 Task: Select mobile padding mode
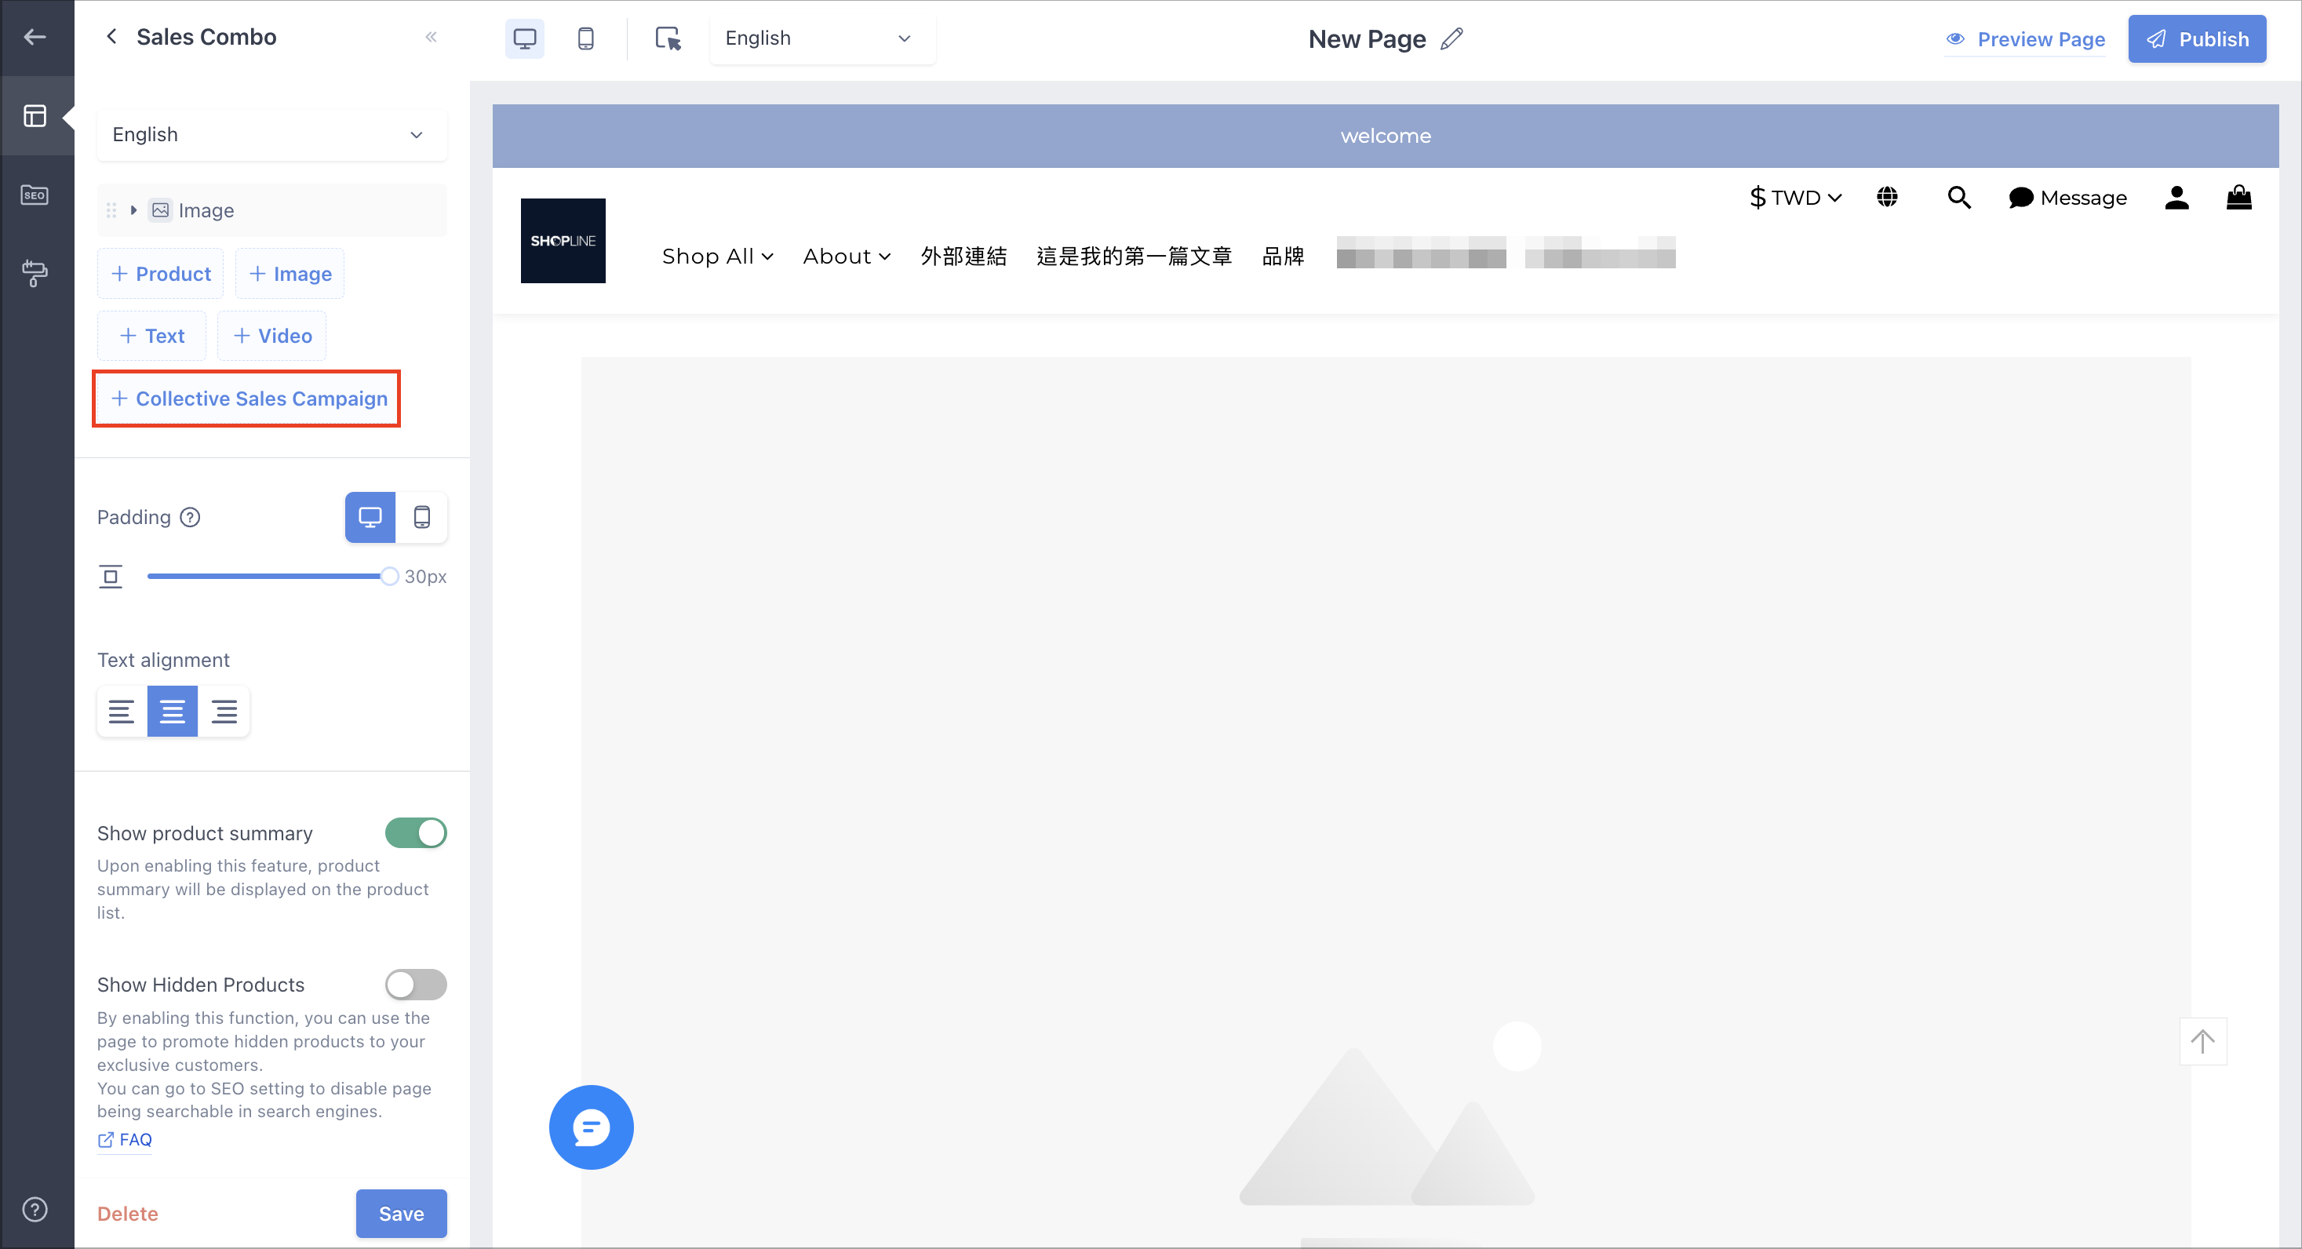(x=422, y=517)
